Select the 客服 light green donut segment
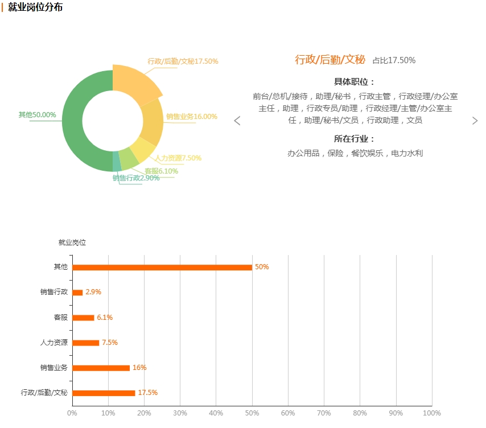 [x=129, y=159]
